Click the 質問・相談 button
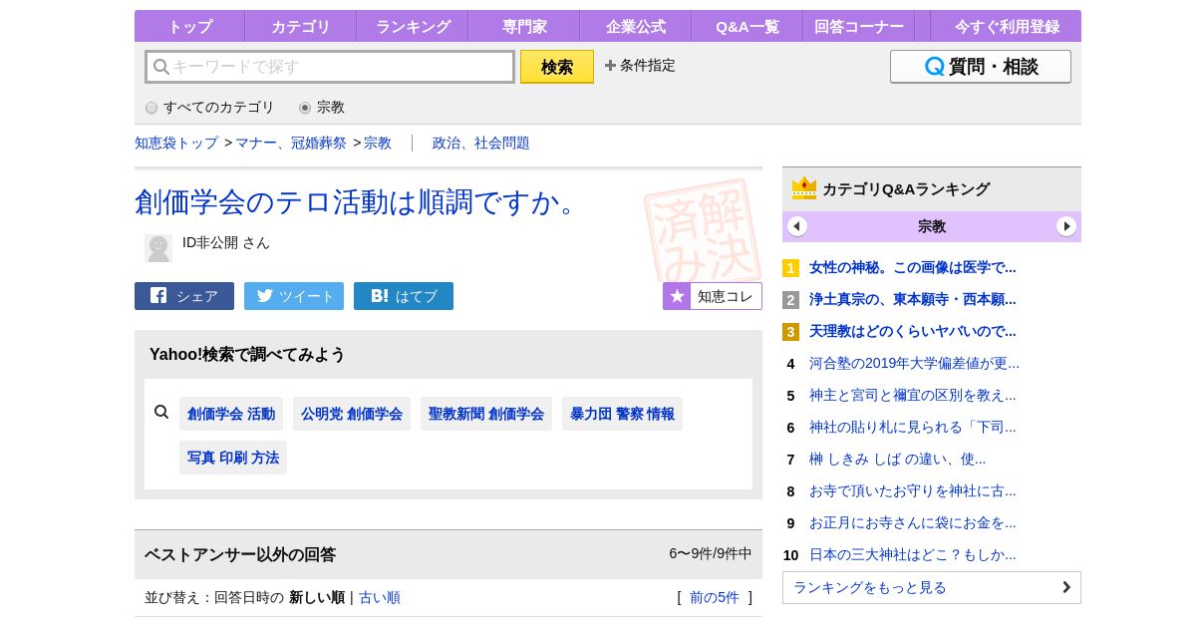 [x=980, y=67]
